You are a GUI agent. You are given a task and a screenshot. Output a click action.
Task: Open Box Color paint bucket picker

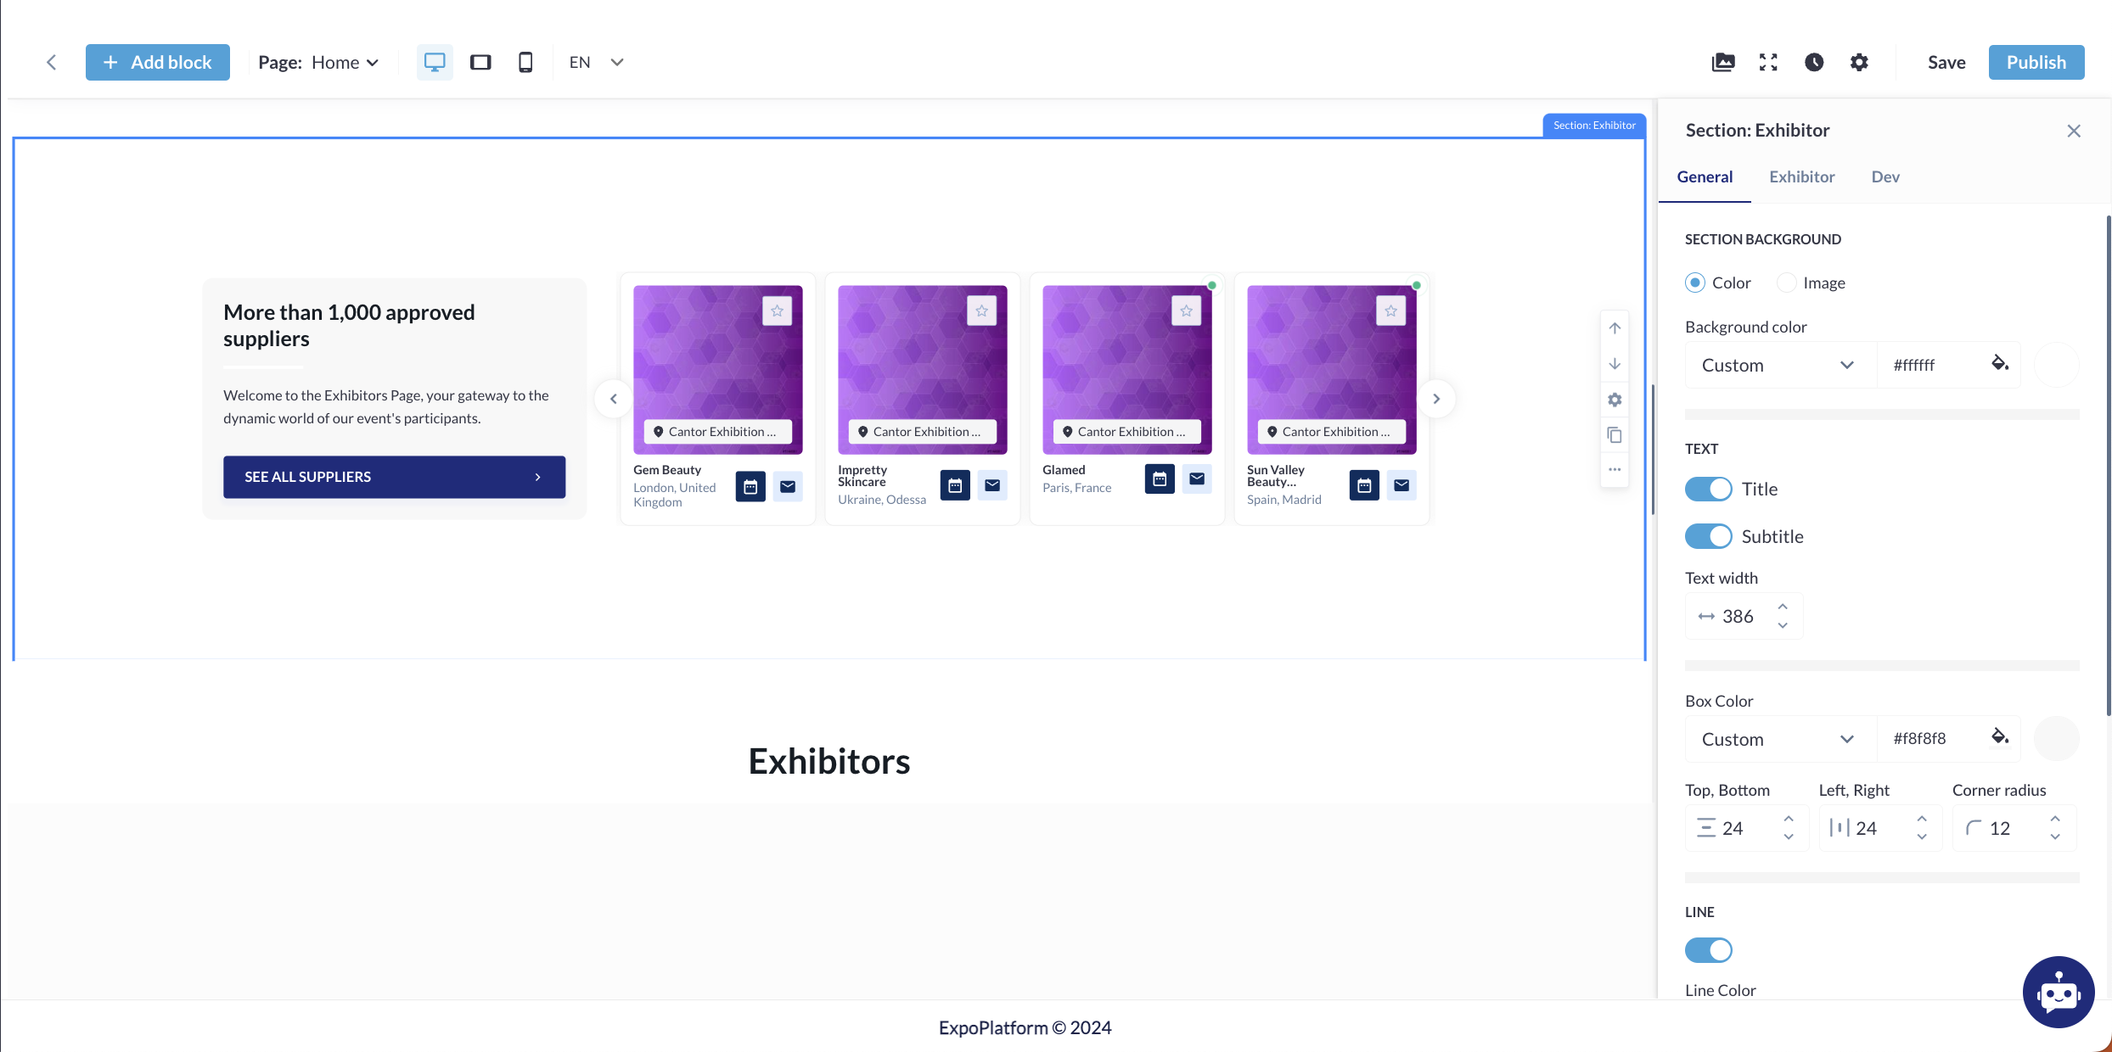(2000, 736)
